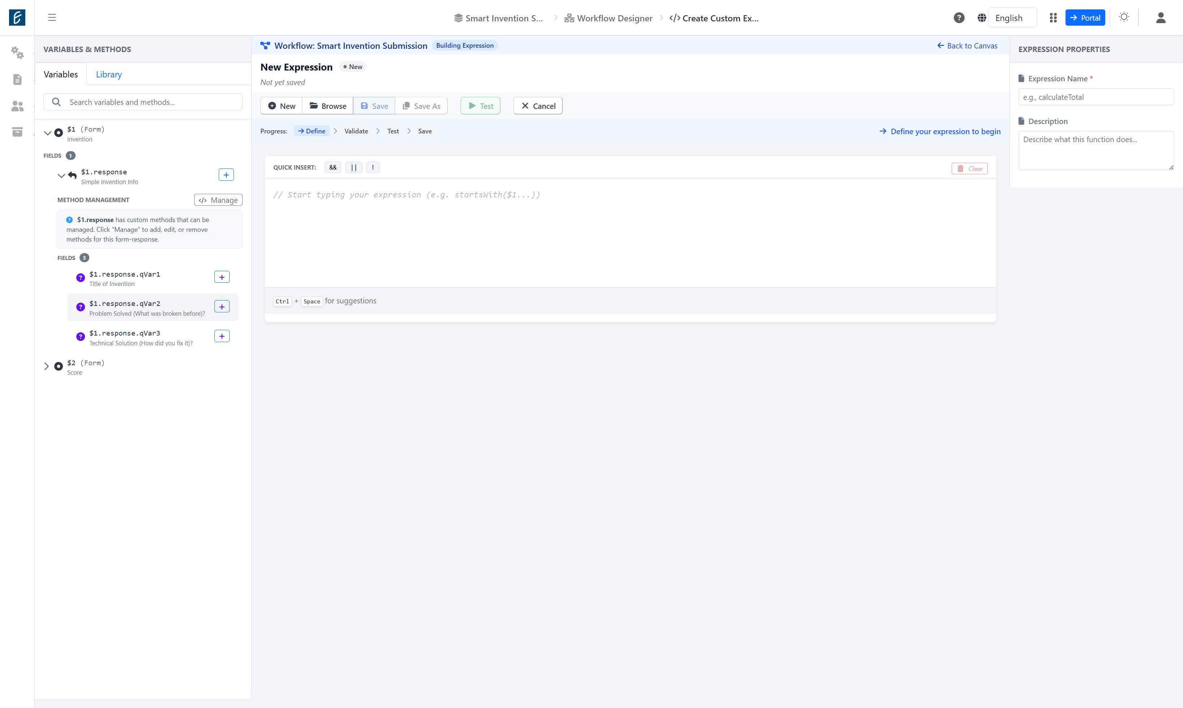Focus the Expression Name input field
The width and height of the screenshot is (1183, 708).
[x=1096, y=97]
